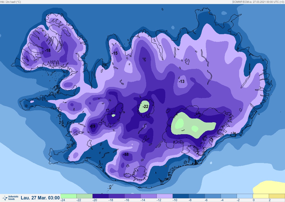Point at the "-12" legend scale label

coord(159,200)
